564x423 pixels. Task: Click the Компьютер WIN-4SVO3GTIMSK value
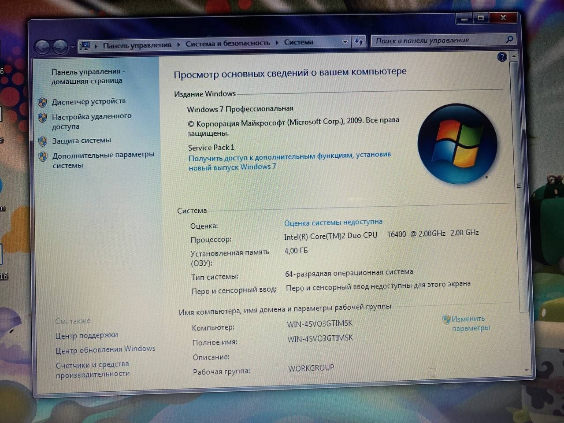click(320, 323)
